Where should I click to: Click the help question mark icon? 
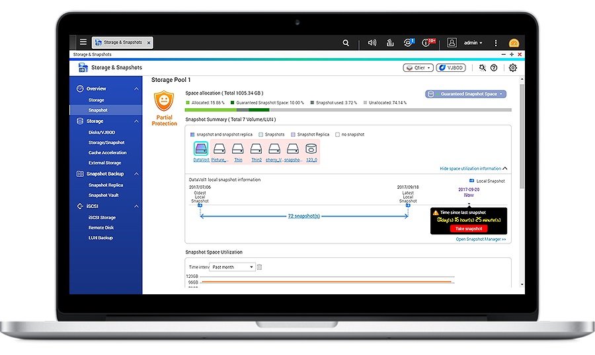[x=494, y=67]
